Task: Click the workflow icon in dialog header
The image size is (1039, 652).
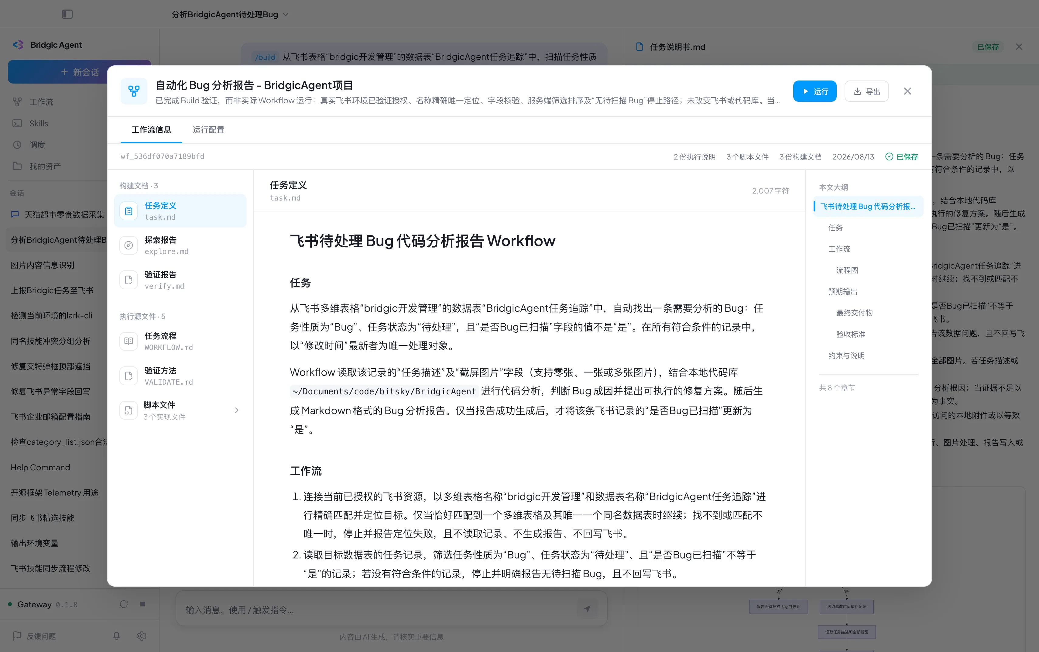Action: tap(134, 91)
